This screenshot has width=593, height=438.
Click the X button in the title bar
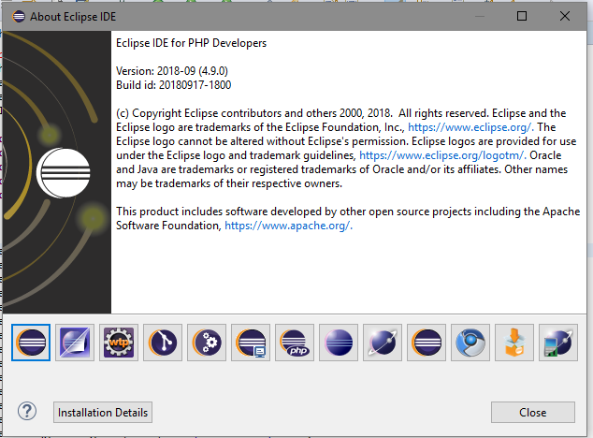pos(565,16)
